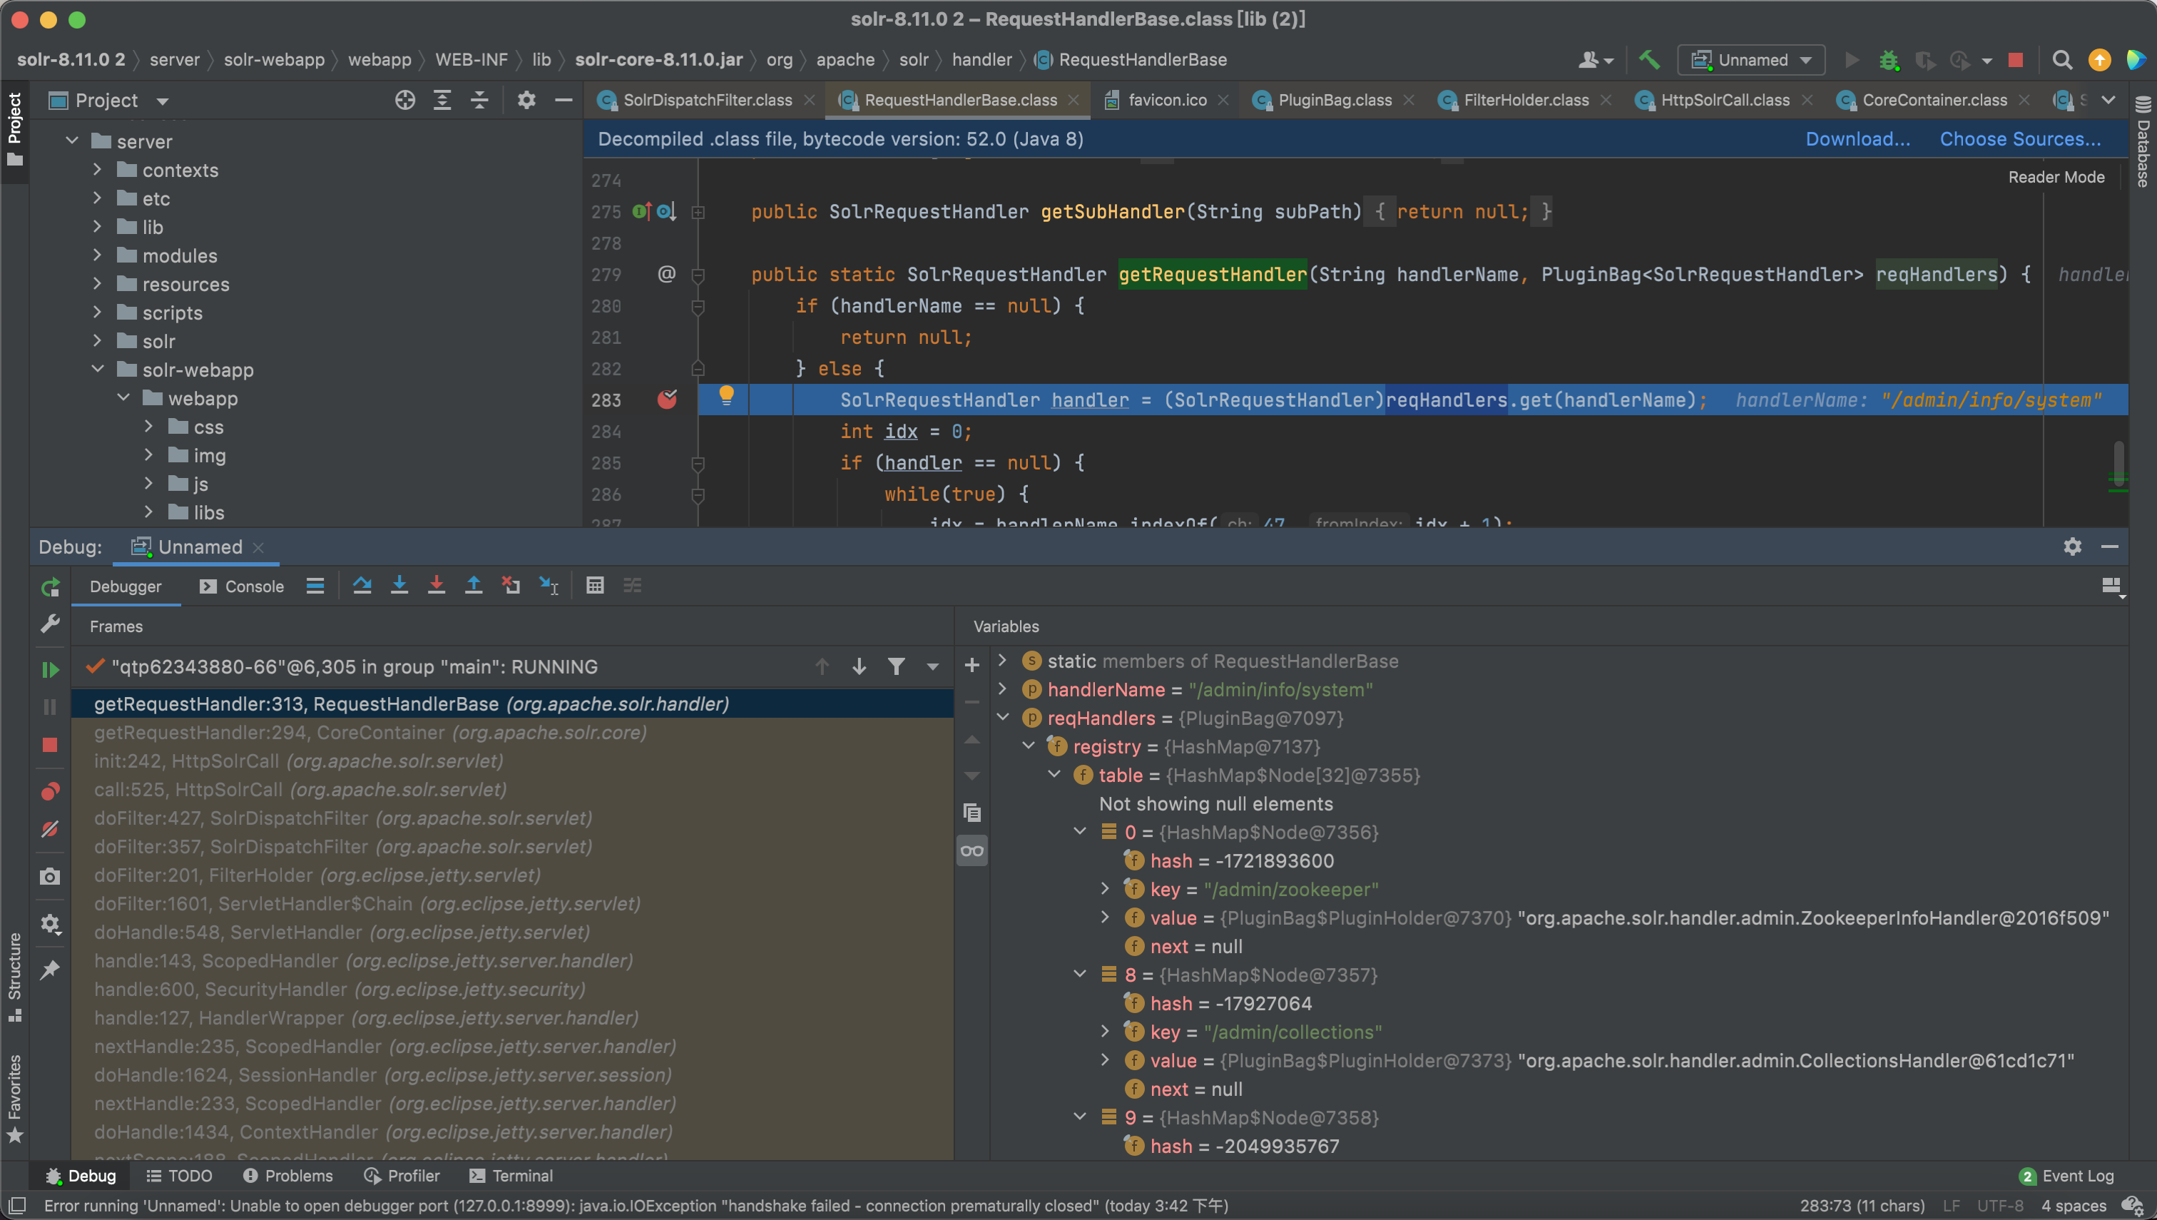The image size is (2157, 1220).
Task: Open the Database side tool window
Action: pos(2143,141)
